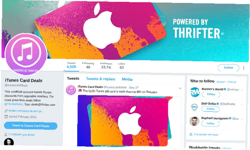View the Followers count 23.7K
The height and width of the screenshot is (150, 250).
[106, 66]
